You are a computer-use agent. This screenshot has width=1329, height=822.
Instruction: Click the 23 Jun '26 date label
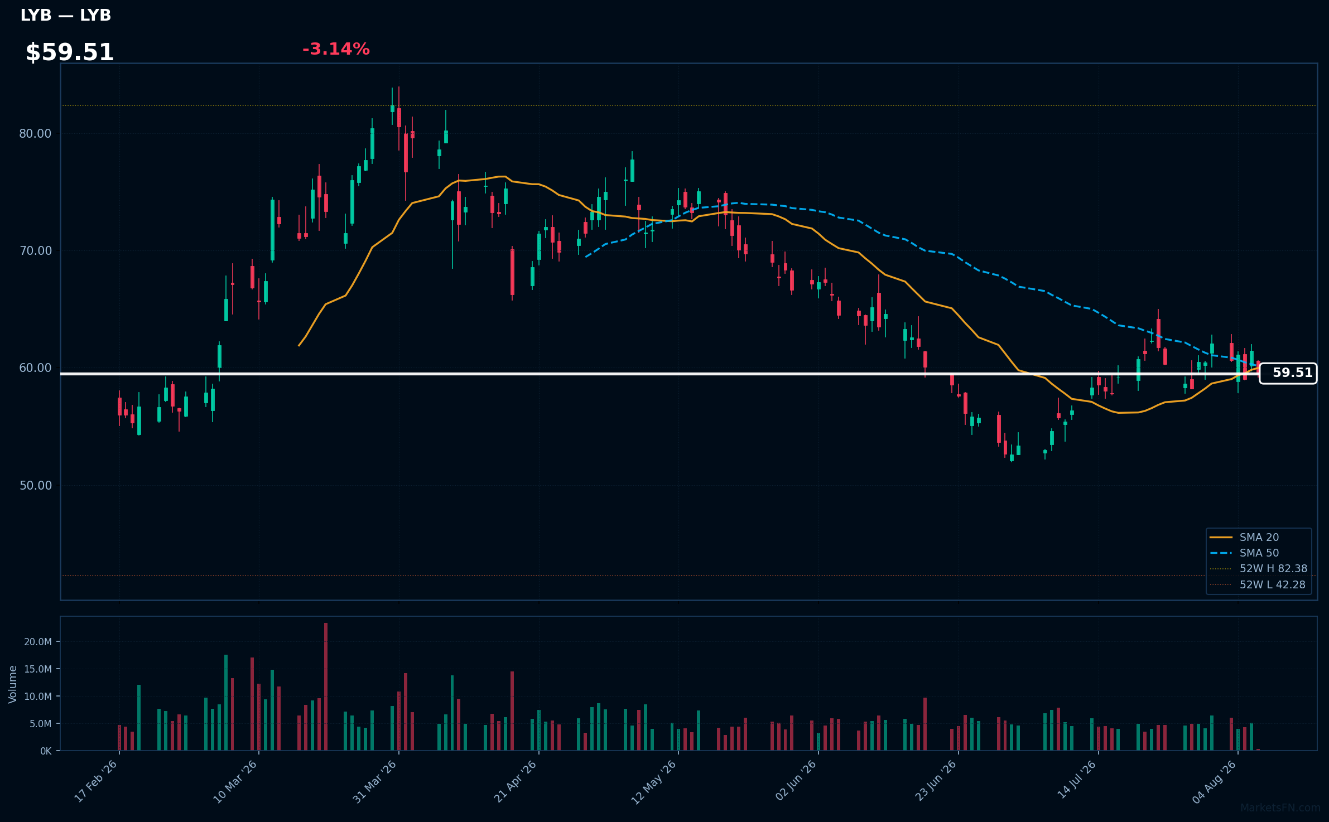point(936,781)
